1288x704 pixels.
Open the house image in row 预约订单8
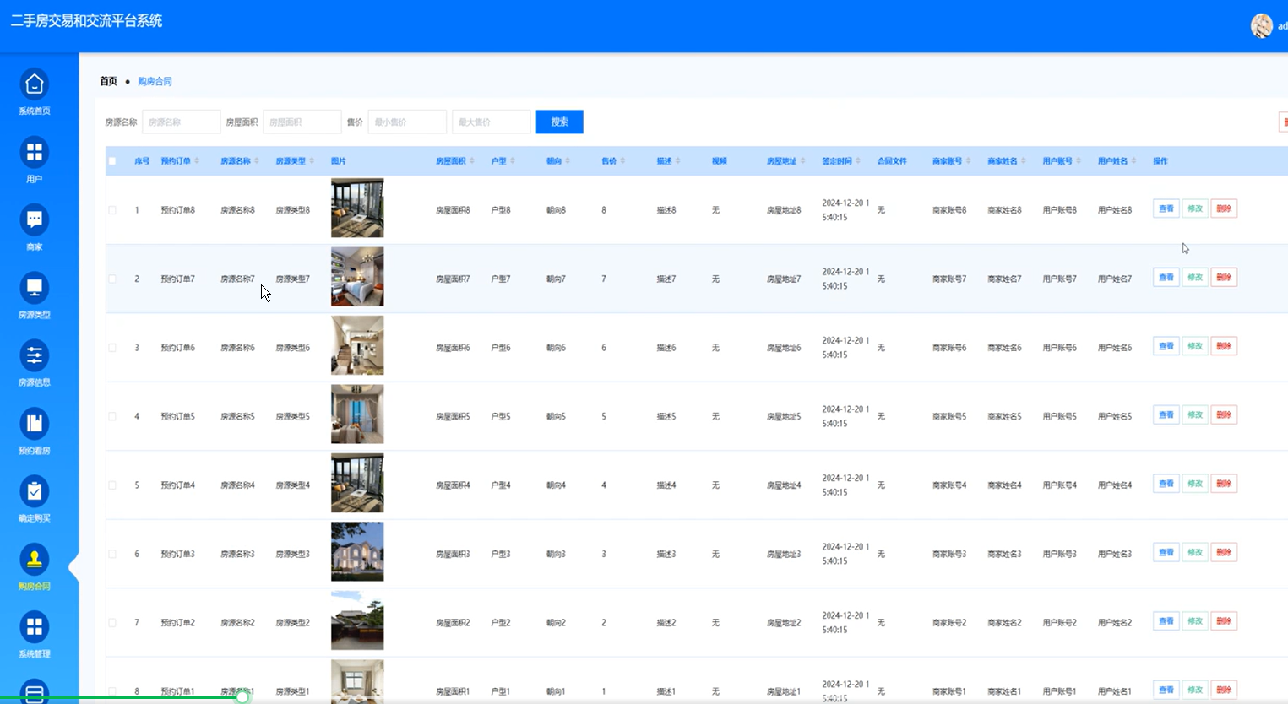[x=357, y=208]
